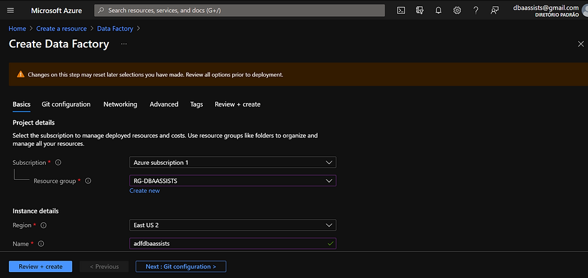The image size is (588, 278).
Task: Click the info icon next to Region
Action: point(43,225)
